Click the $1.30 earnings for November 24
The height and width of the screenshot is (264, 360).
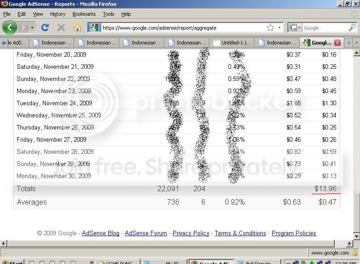(x=329, y=103)
